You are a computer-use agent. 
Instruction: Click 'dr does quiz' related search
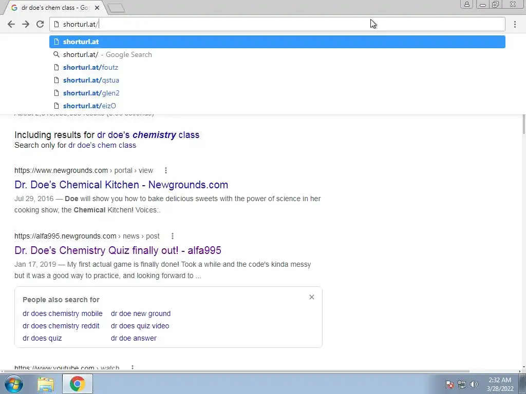[x=42, y=338]
